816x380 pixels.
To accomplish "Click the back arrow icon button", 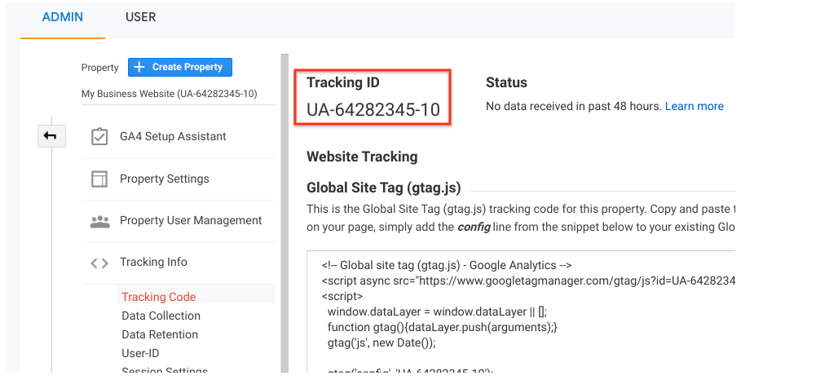I will [x=51, y=136].
